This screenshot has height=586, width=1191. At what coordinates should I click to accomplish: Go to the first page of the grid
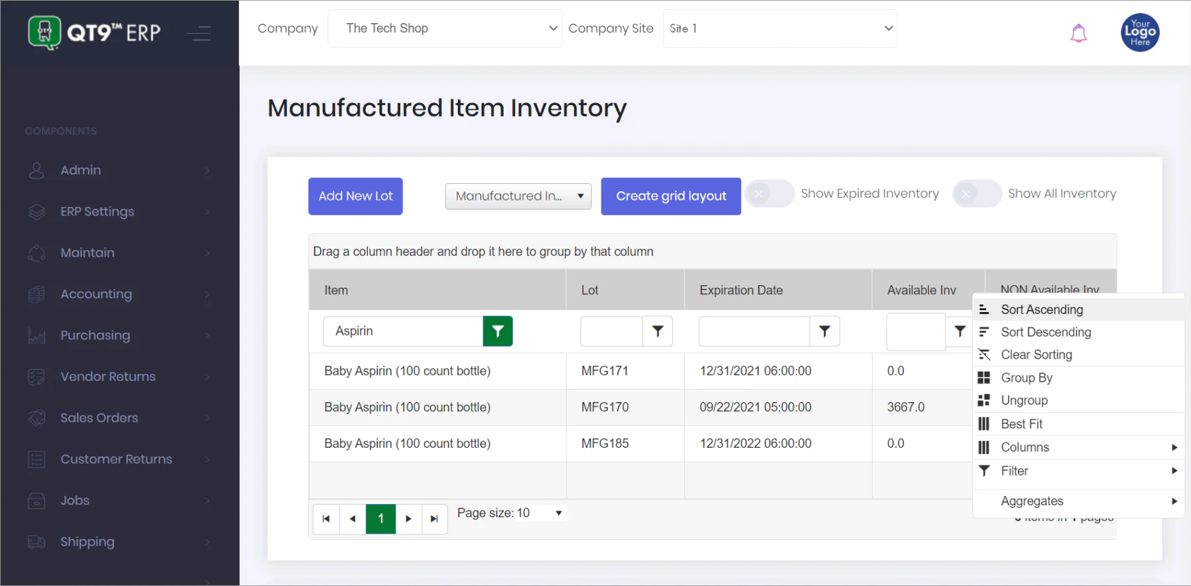326,519
